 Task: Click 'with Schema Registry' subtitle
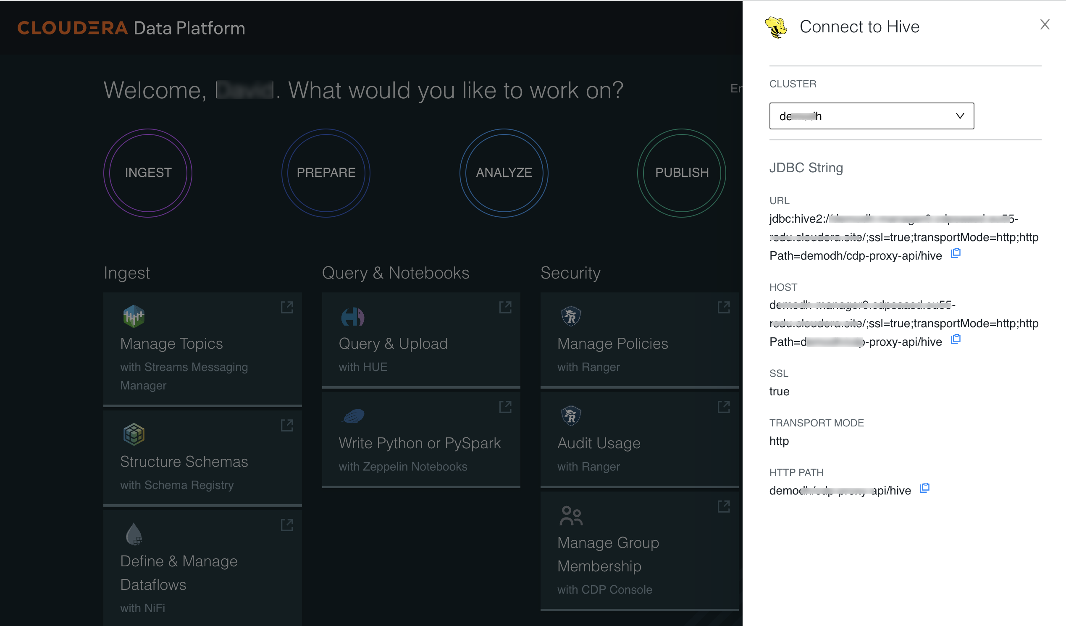(177, 485)
